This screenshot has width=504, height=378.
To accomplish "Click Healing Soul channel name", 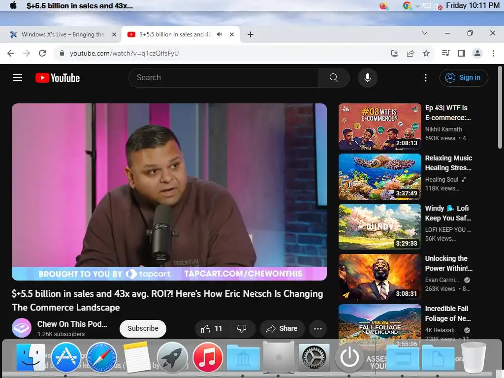I will tap(441, 179).
